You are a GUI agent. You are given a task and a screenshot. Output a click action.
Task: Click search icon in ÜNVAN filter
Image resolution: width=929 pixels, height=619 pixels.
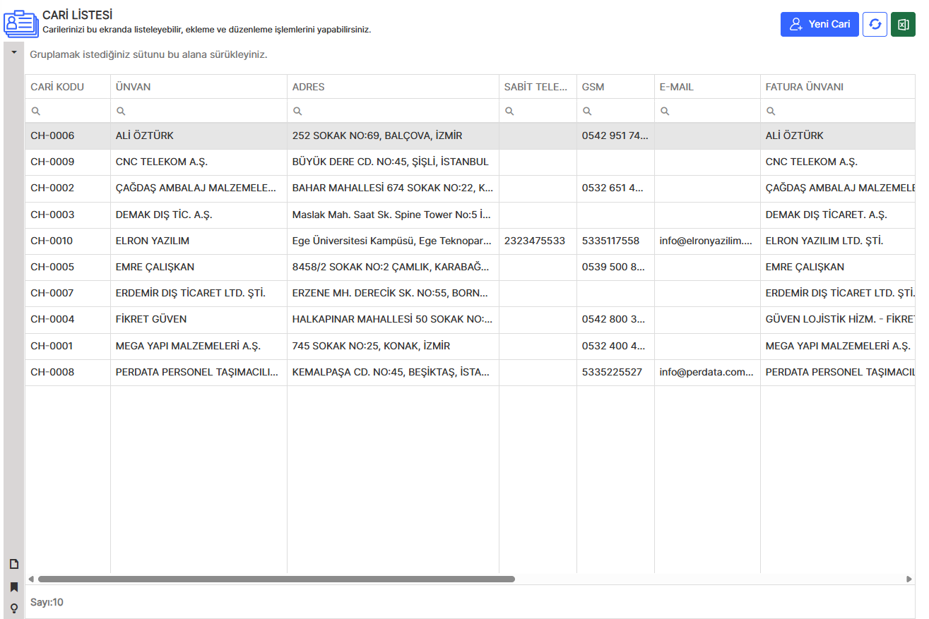click(x=121, y=111)
